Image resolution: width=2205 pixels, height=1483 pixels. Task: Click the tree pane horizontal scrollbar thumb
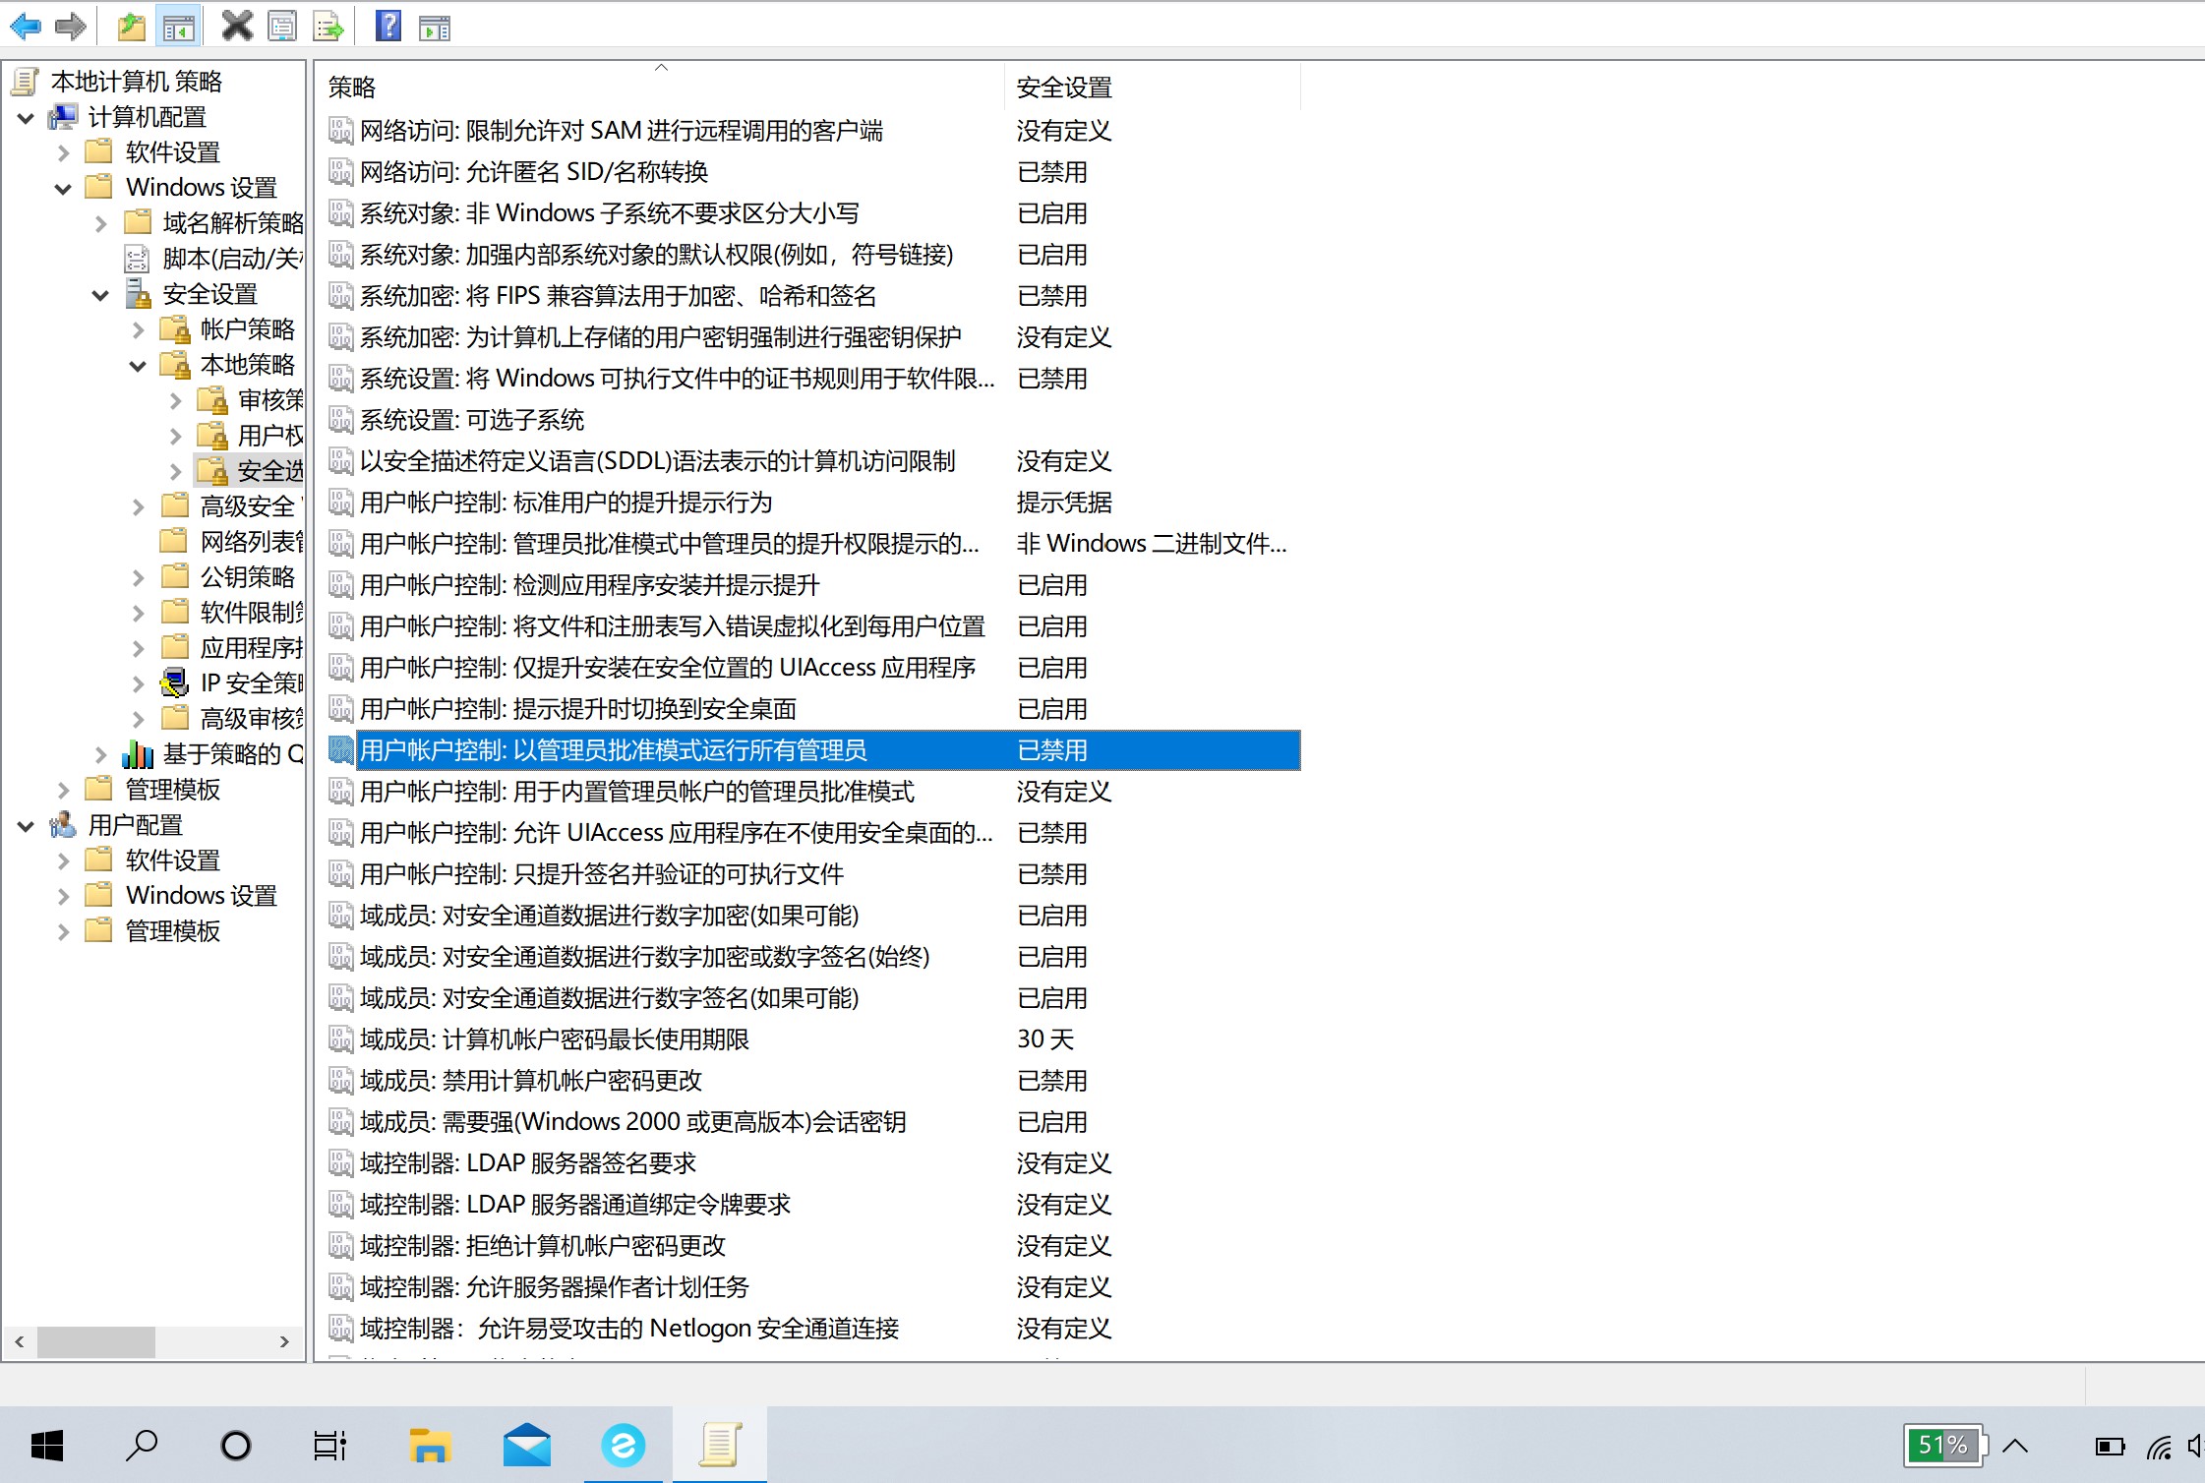click(x=95, y=1341)
